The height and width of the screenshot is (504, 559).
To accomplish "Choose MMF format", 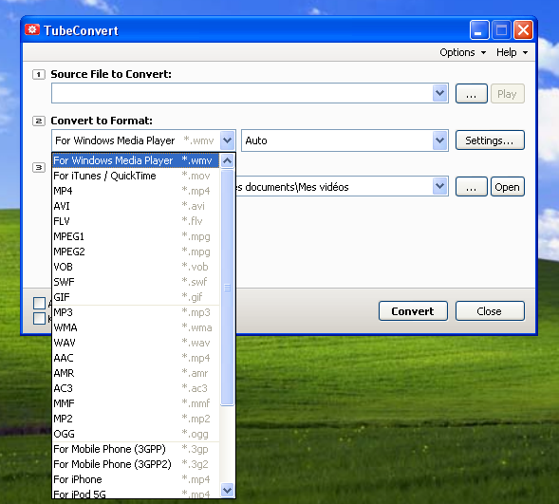I will point(136,403).
